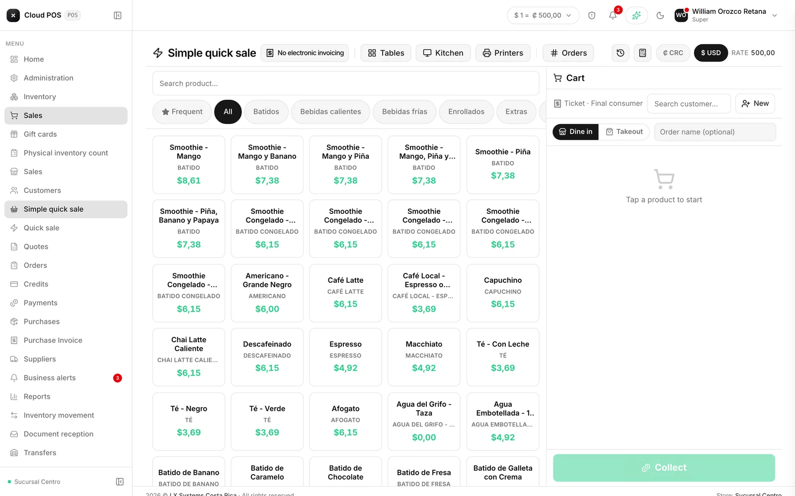795x496 pixels.
Task: Open the notifications bell
Action: pyautogui.click(x=613, y=15)
